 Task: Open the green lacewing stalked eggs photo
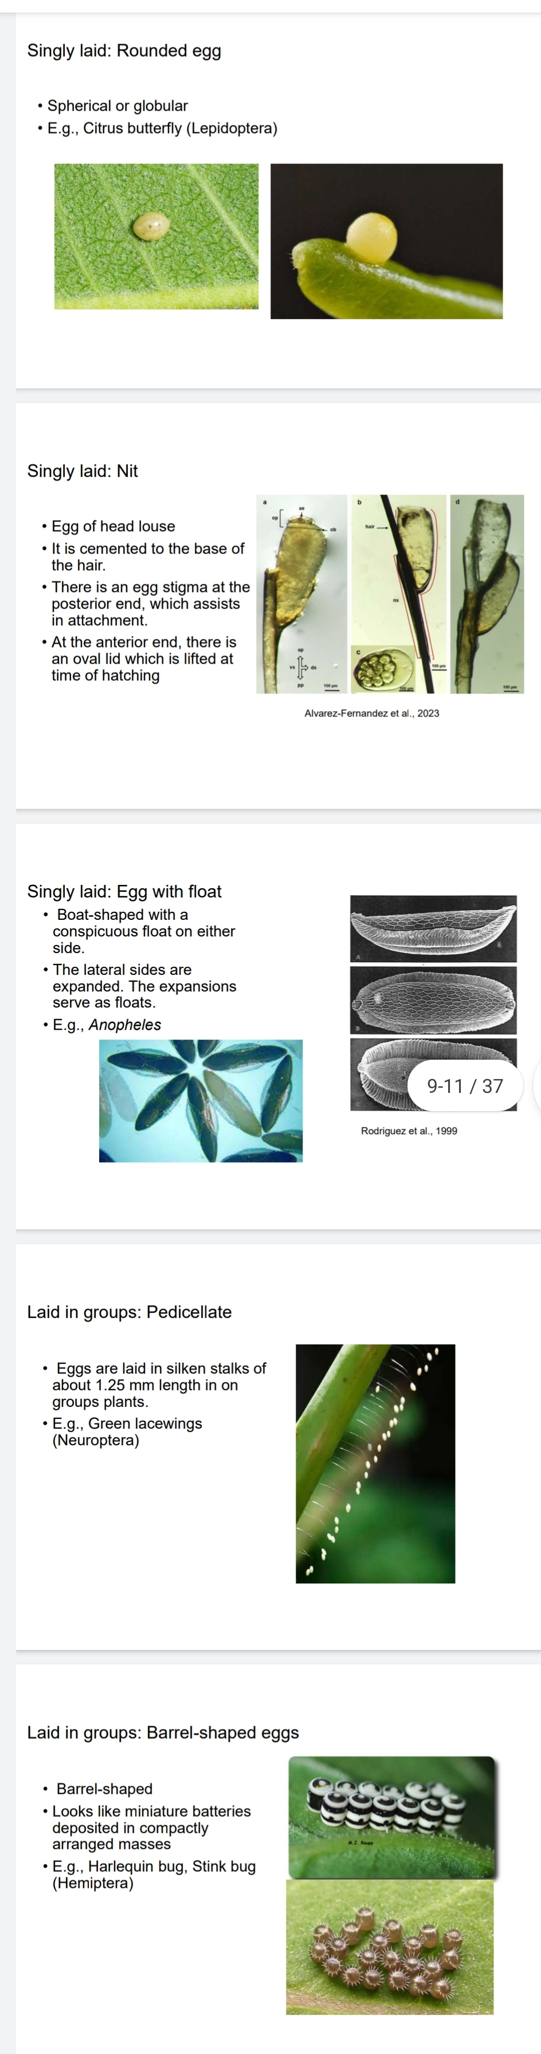(375, 1463)
